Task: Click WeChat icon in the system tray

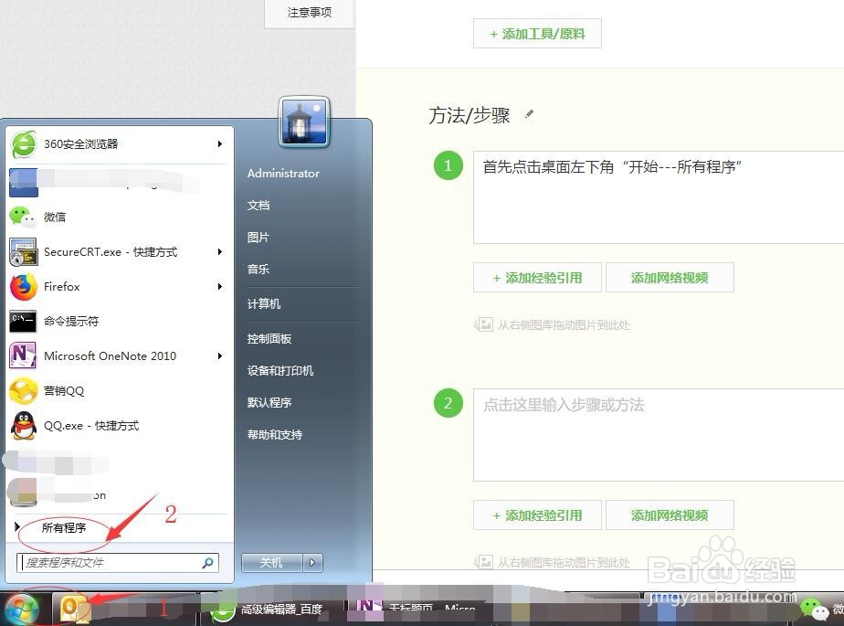Action: click(x=814, y=609)
